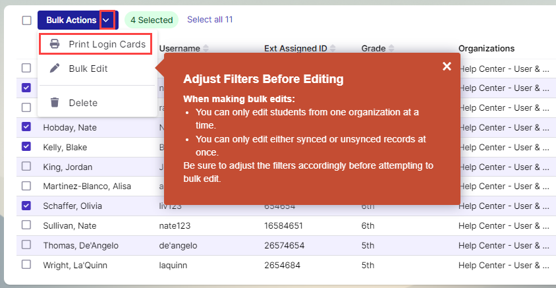Check the checkbox for Sullivan, Nate
The image size is (556, 288).
[26, 225]
